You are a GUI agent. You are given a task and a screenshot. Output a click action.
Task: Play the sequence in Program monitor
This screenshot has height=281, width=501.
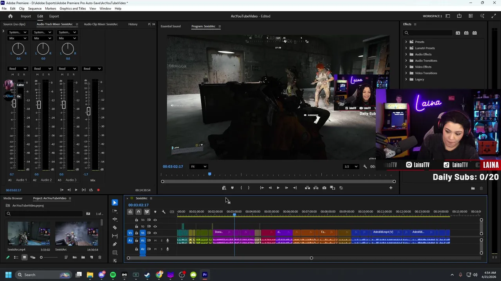tap(278, 188)
